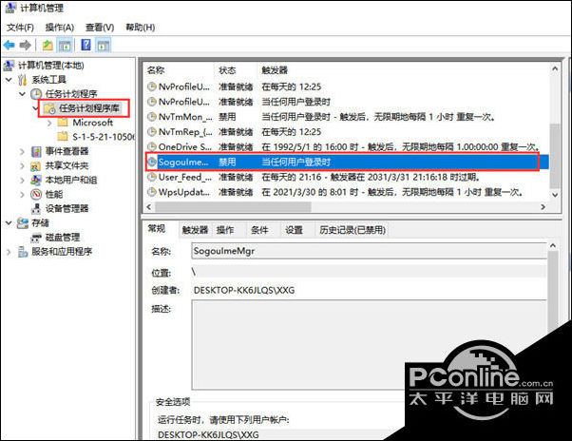The width and height of the screenshot is (572, 441).
Task: Select the NvTmRep task row
Action: click(x=347, y=132)
